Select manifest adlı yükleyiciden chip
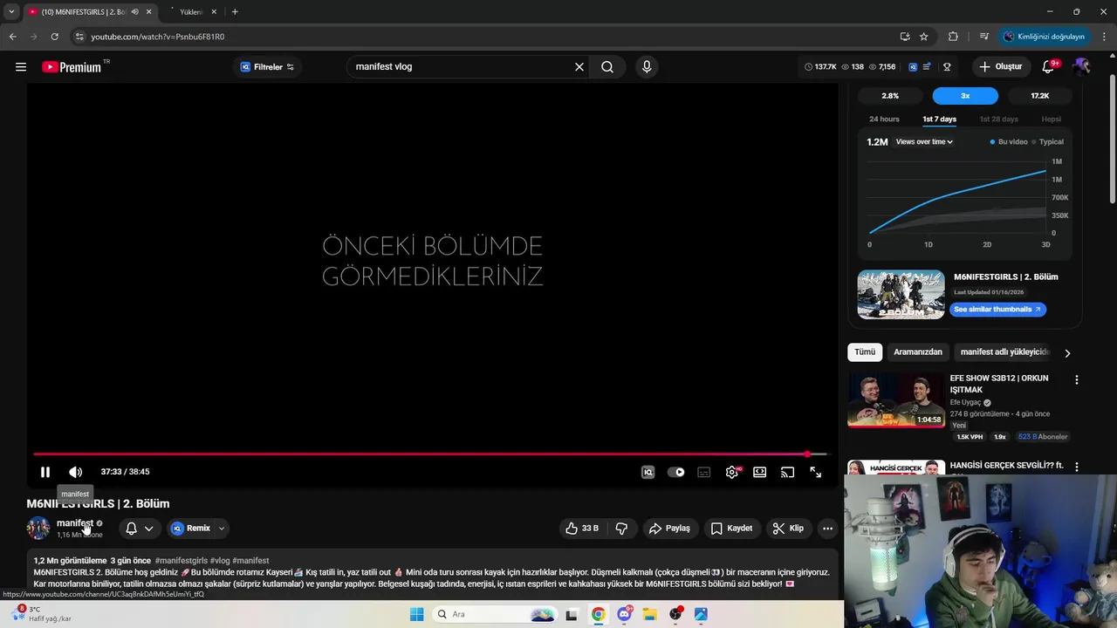The height and width of the screenshot is (628, 1117). (x=1004, y=352)
